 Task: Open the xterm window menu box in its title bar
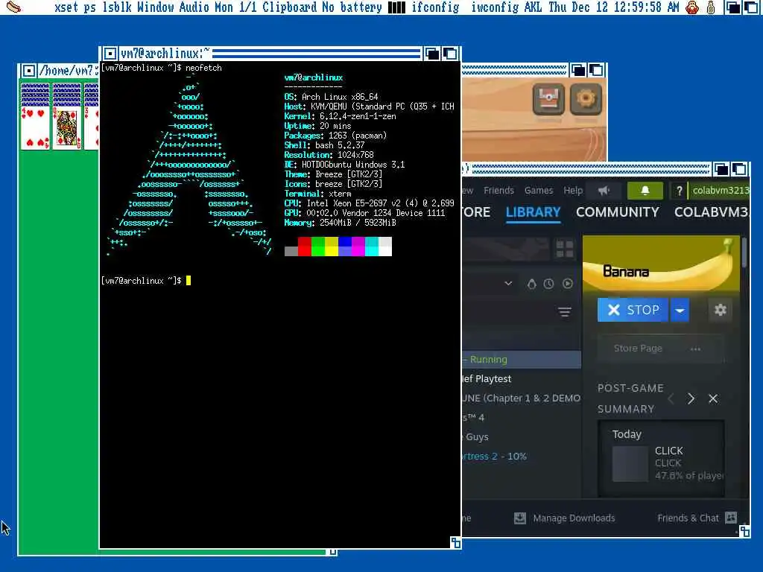pos(110,53)
